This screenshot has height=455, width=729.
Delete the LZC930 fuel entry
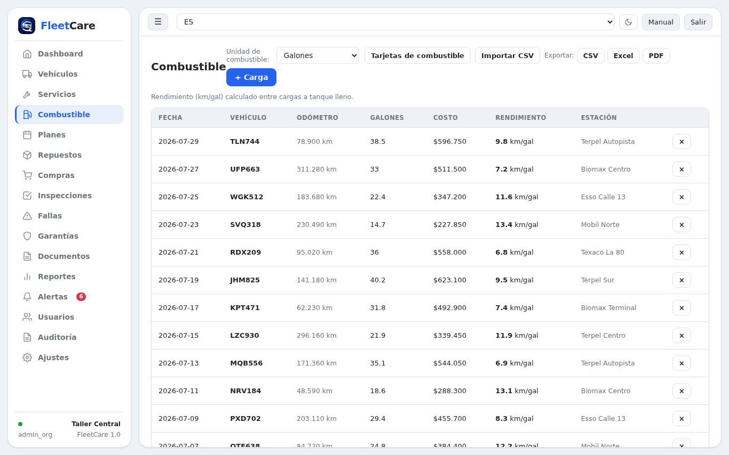pos(682,336)
